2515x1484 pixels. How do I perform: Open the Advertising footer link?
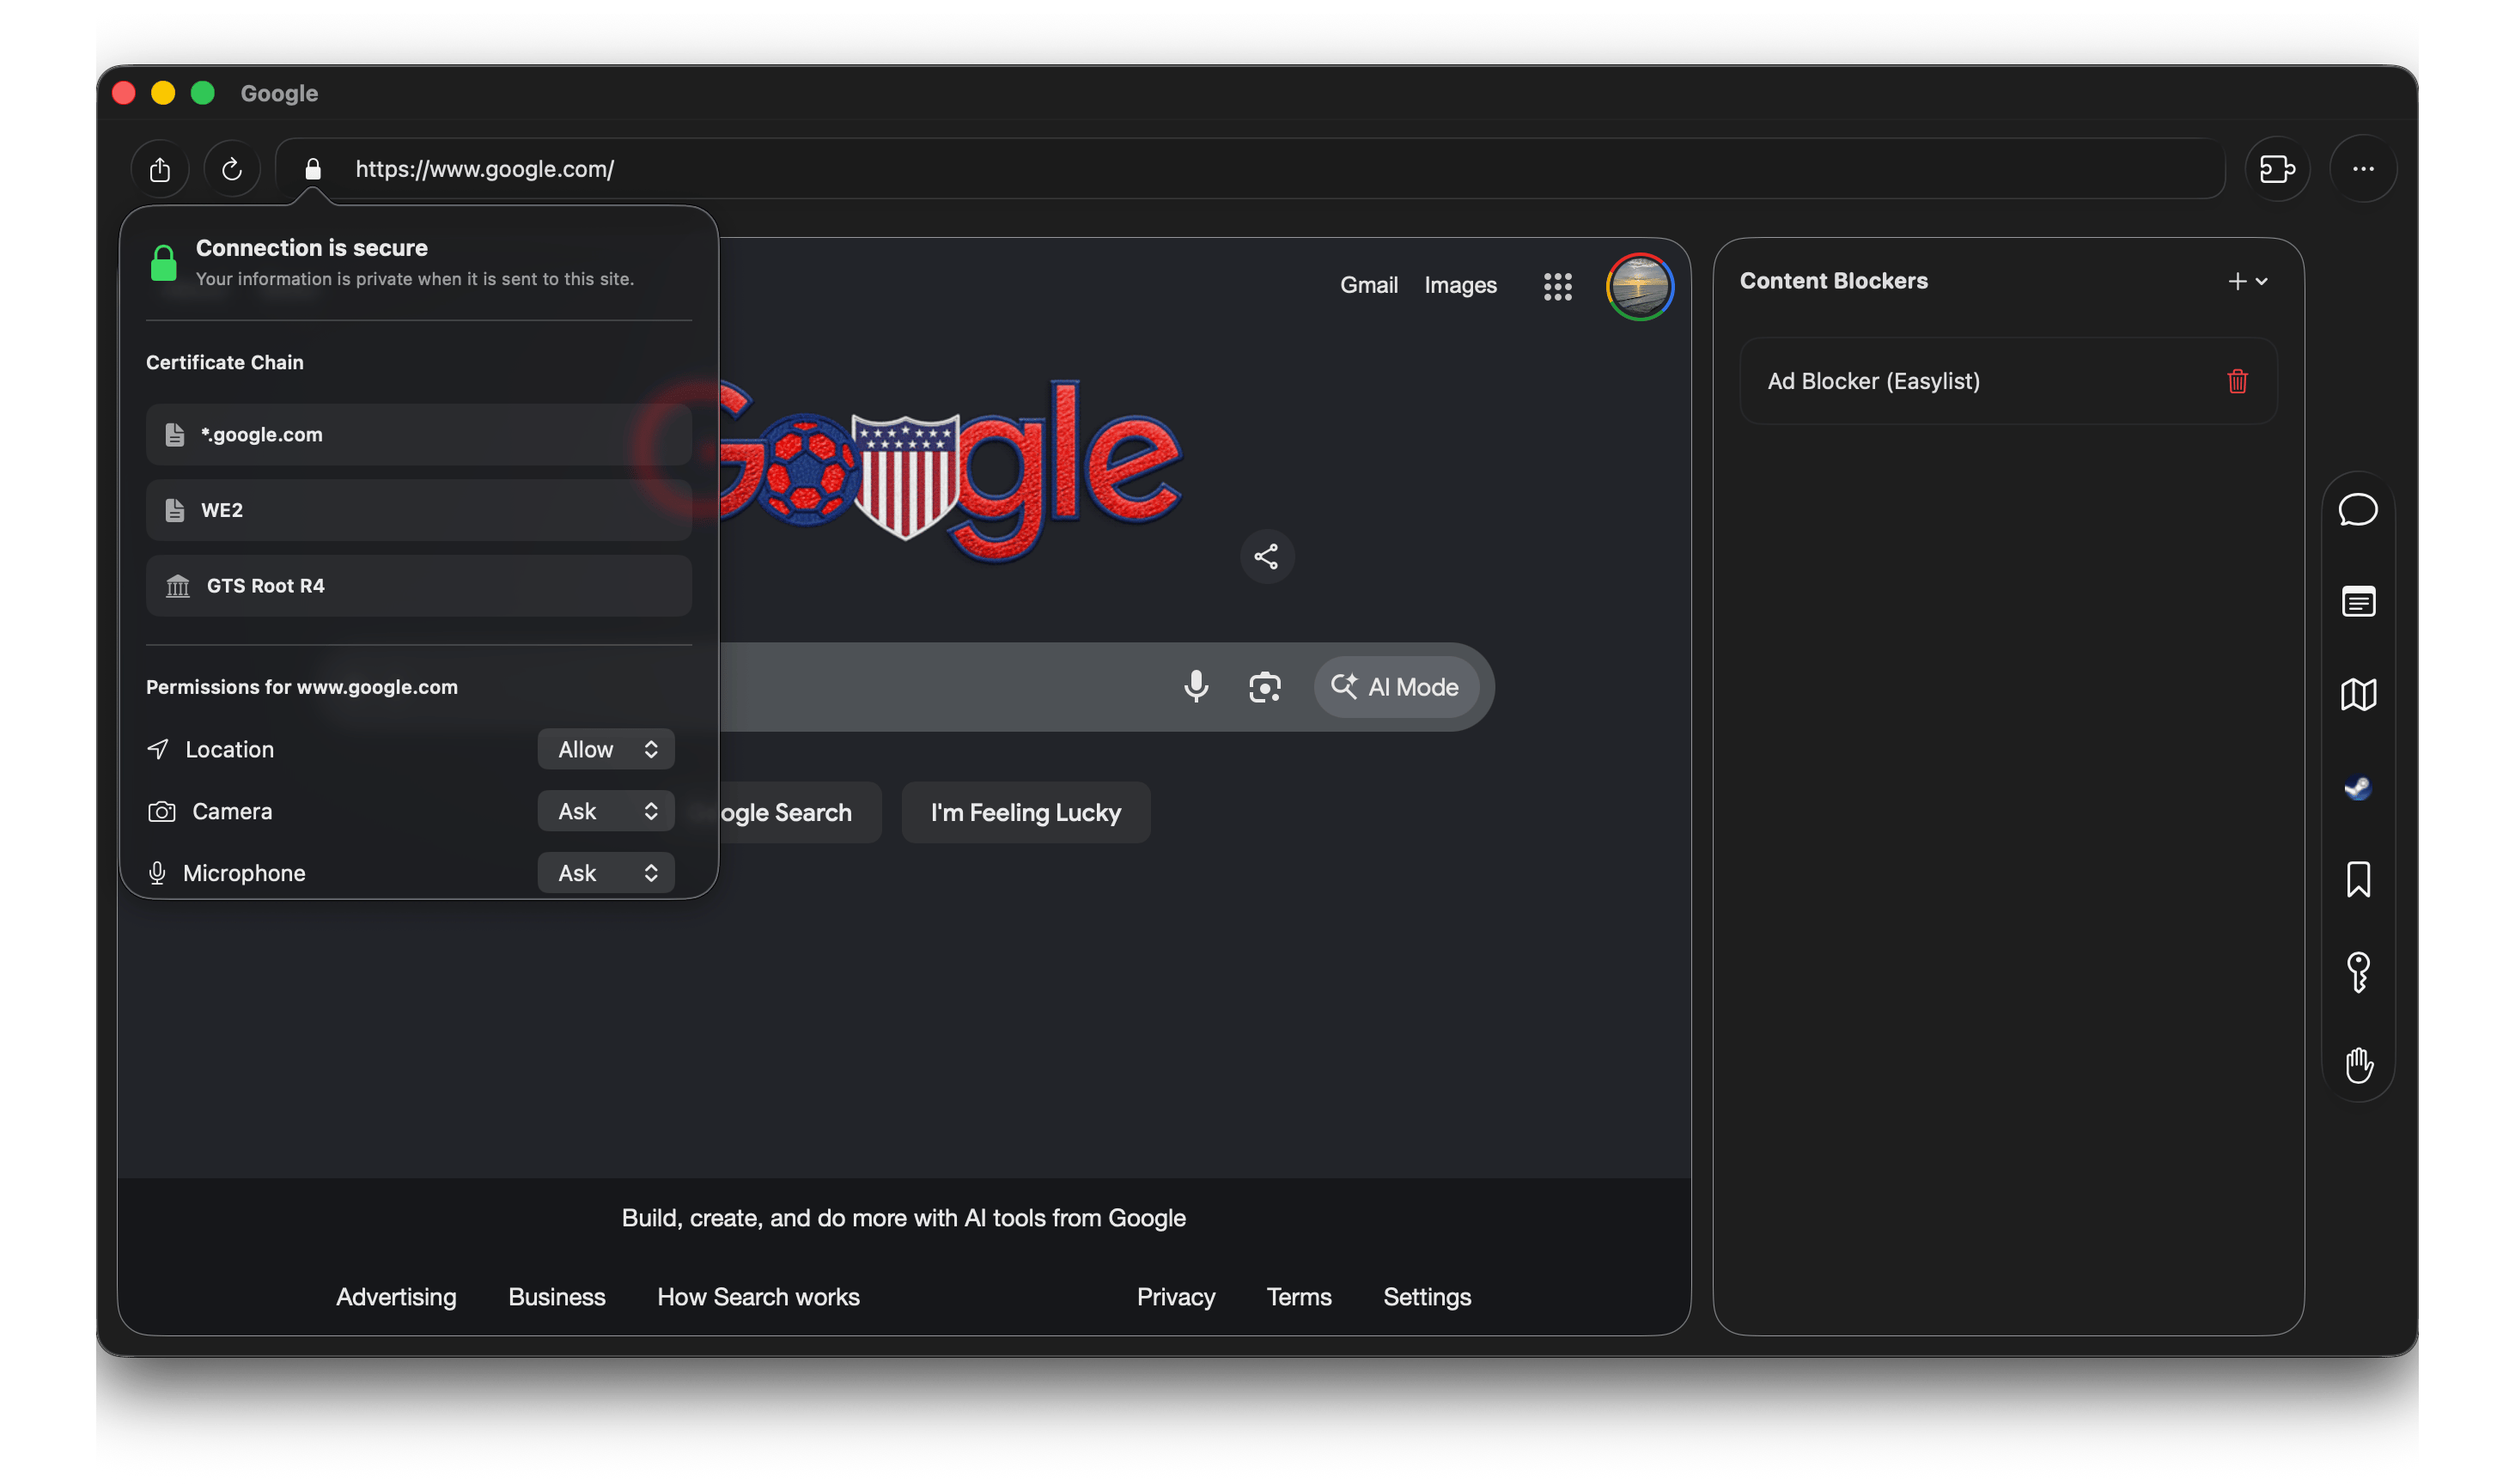pos(396,1297)
